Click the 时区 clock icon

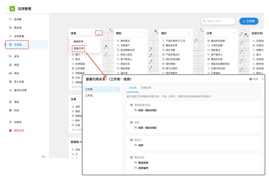(x=10, y=110)
